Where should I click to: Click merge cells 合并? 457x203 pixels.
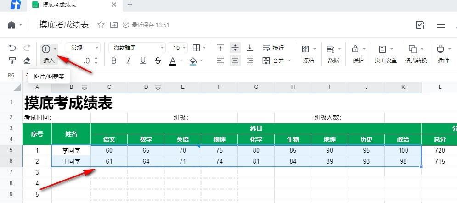tap(273, 61)
